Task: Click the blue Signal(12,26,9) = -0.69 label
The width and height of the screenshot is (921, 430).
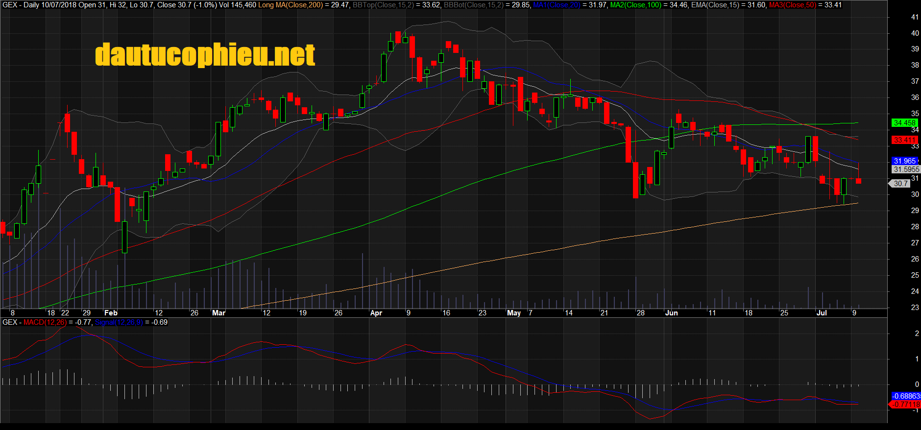Action: point(131,322)
